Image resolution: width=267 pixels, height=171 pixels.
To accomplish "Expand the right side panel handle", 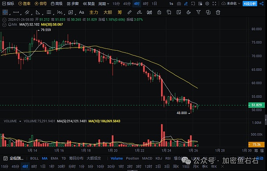I will point(266,120).
